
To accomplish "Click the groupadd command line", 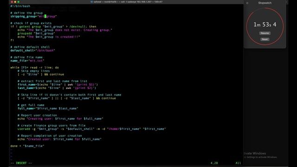I will [36, 33].
